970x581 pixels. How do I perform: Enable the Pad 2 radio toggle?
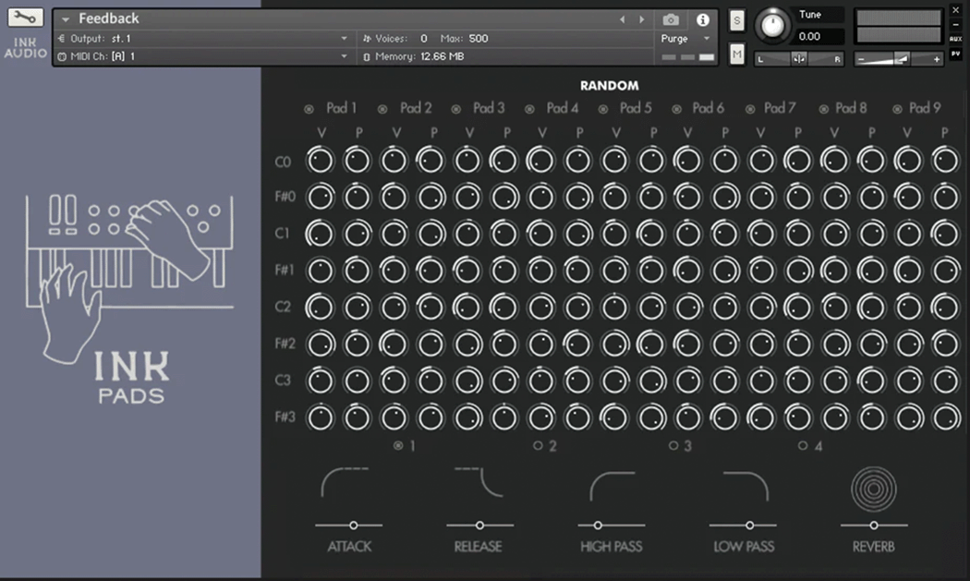tap(382, 110)
